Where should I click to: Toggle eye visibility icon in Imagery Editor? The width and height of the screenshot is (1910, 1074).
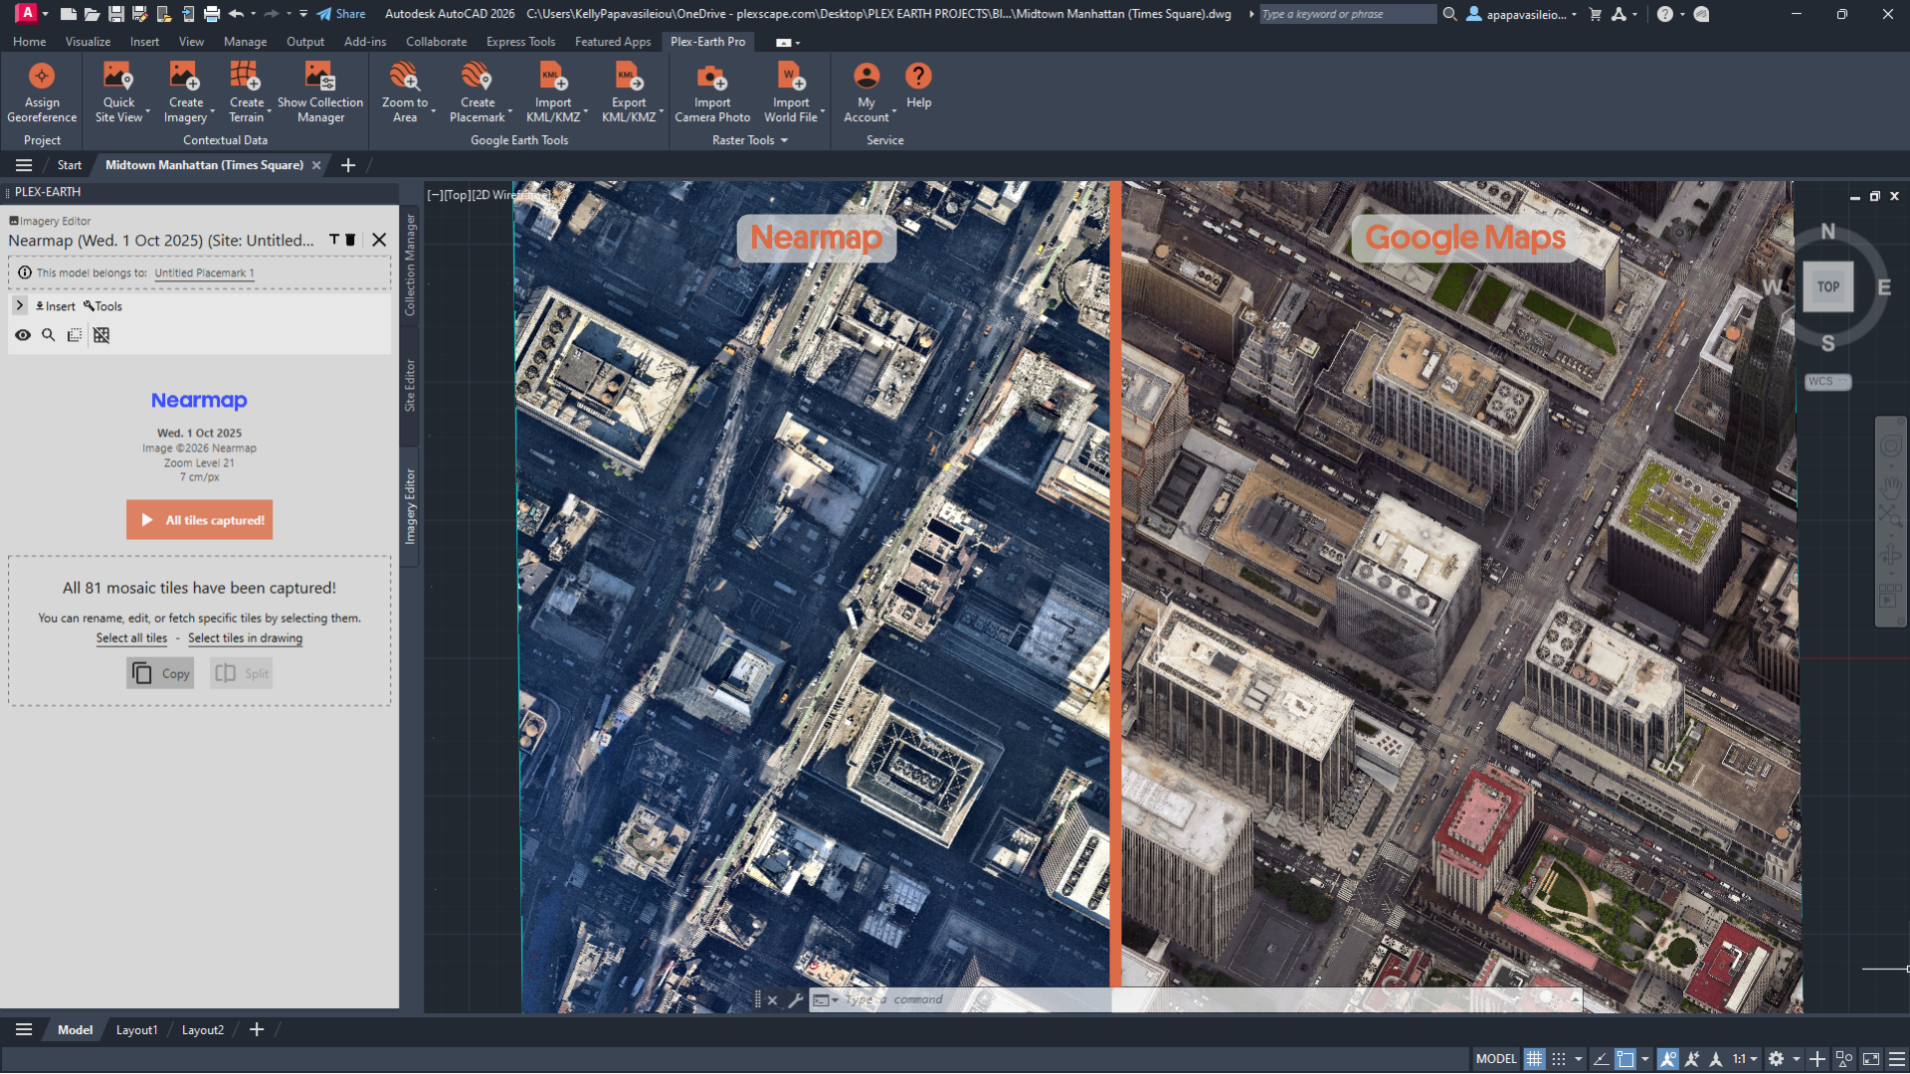coord(22,335)
